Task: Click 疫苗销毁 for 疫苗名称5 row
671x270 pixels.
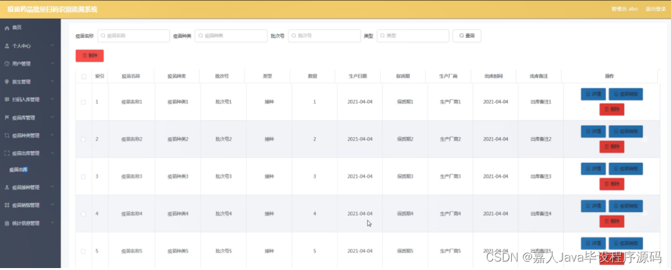Action: click(x=626, y=243)
